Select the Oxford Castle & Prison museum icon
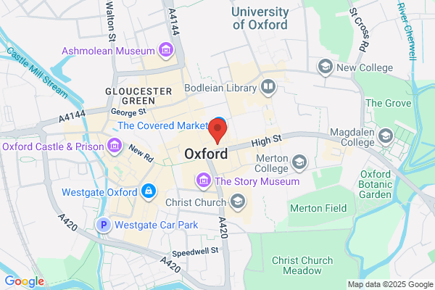 [x=115, y=146]
